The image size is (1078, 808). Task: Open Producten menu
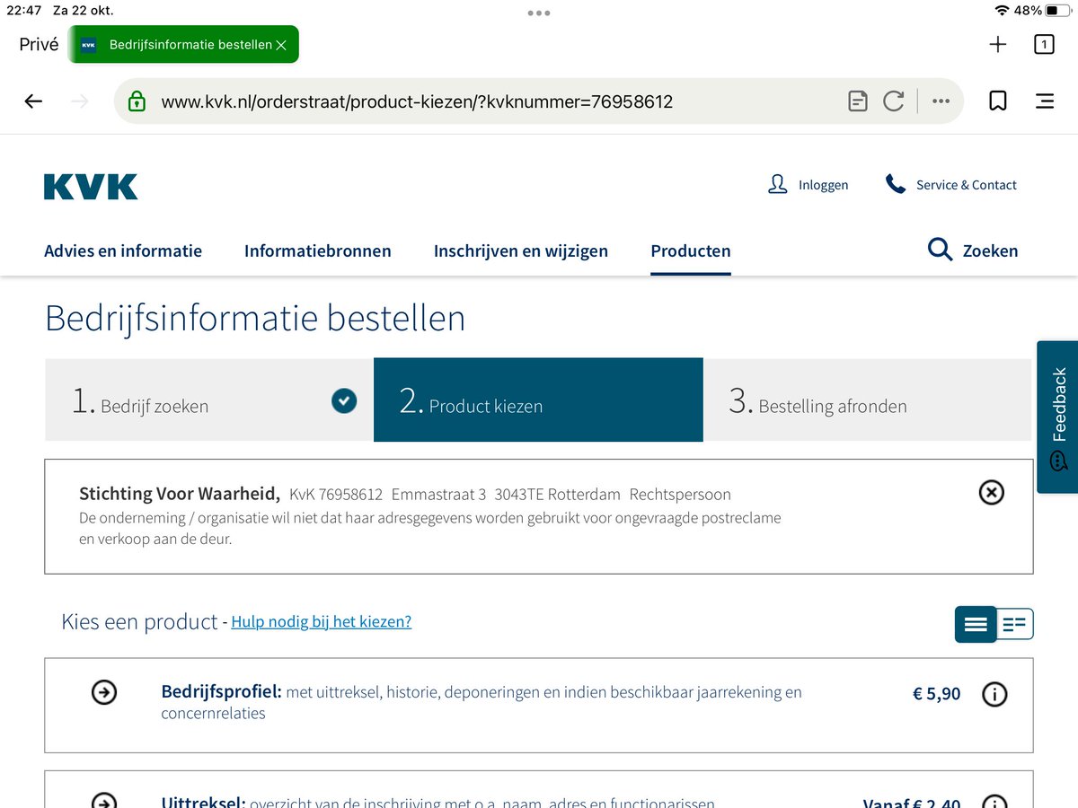691,250
